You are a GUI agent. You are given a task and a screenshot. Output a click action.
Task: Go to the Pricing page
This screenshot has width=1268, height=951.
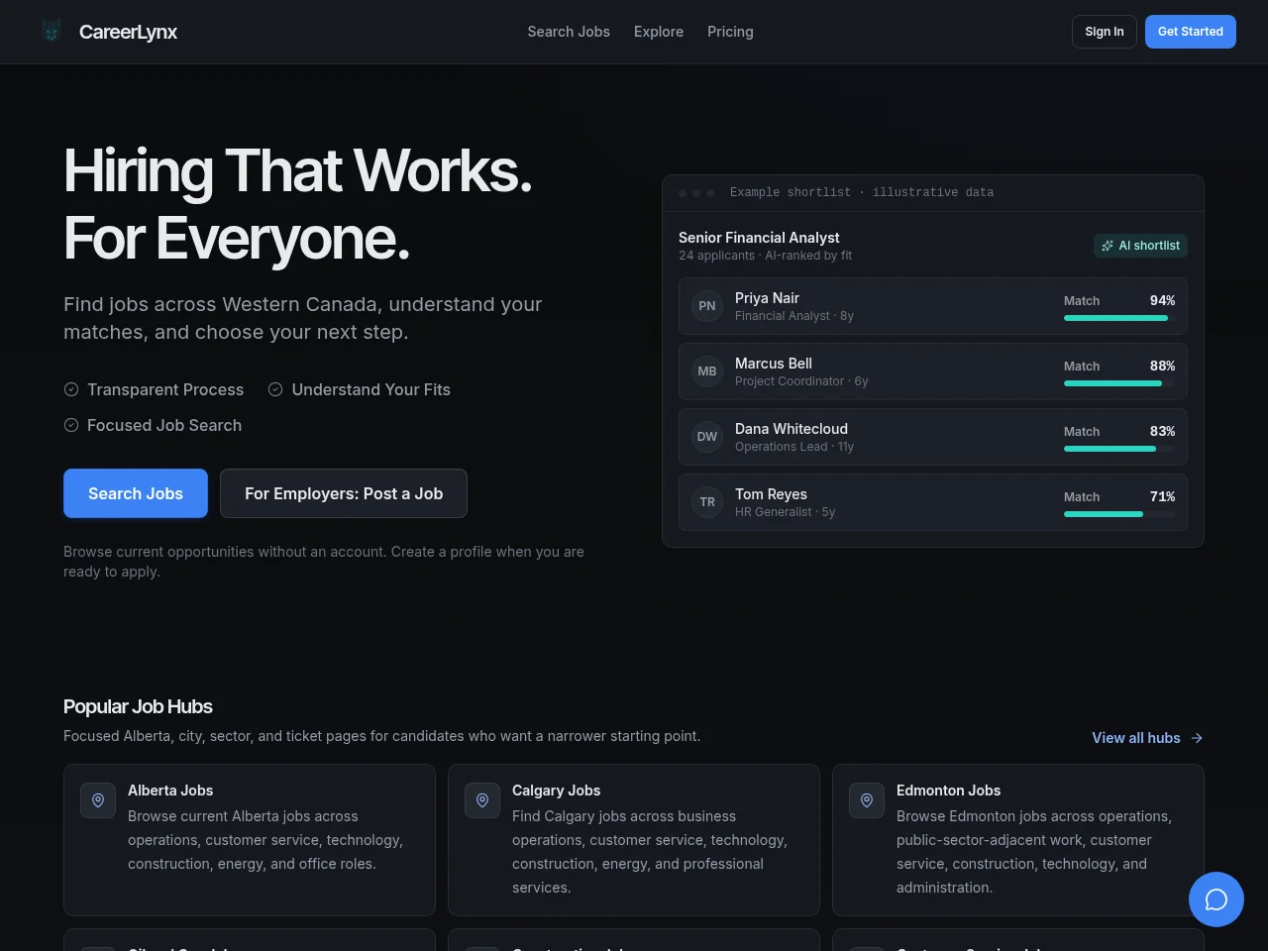coord(730,32)
